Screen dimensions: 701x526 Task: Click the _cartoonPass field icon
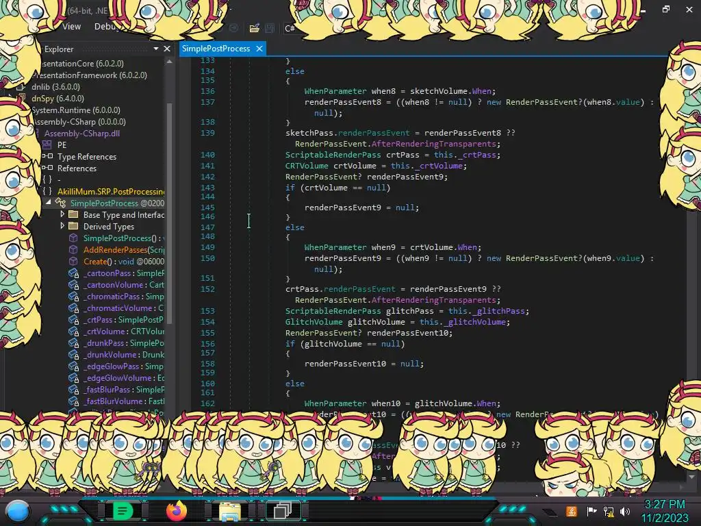[73, 273]
